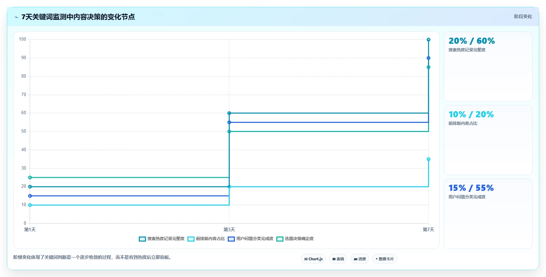
Task: Toggle 搜索热度记录完整度 legend swatch
Action: coord(142,239)
